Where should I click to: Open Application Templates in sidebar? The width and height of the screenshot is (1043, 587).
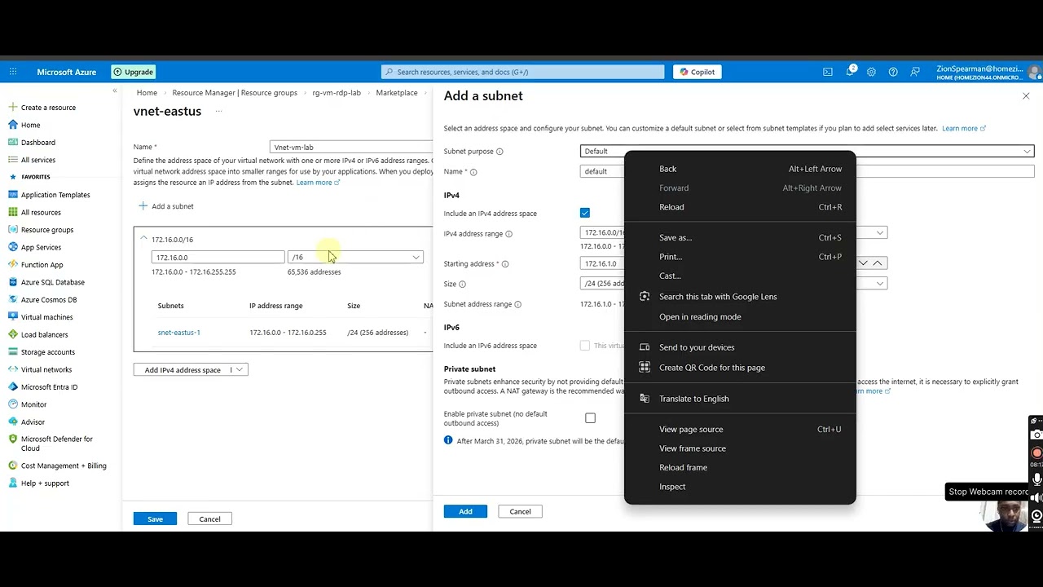(55, 195)
